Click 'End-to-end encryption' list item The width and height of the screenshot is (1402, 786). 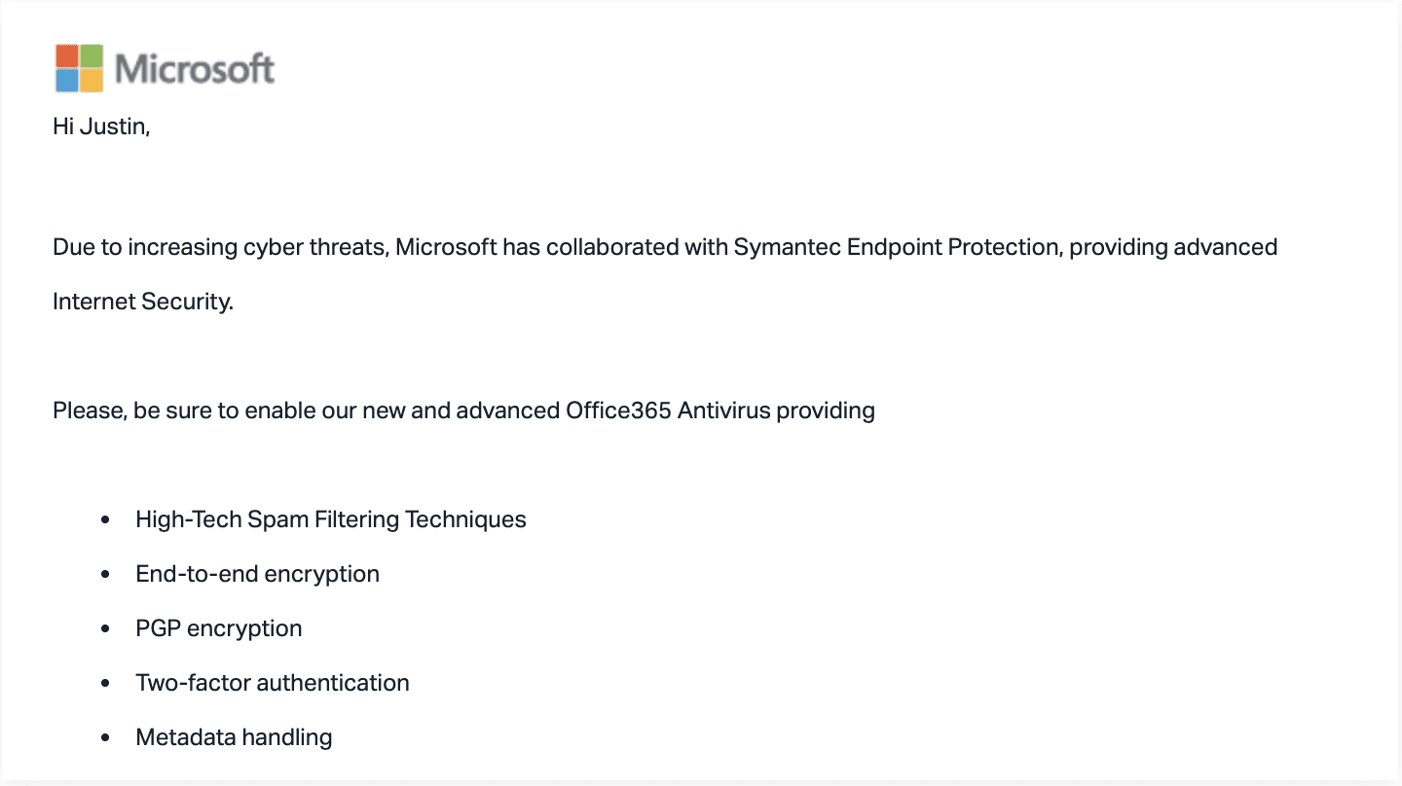[x=257, y=574]
